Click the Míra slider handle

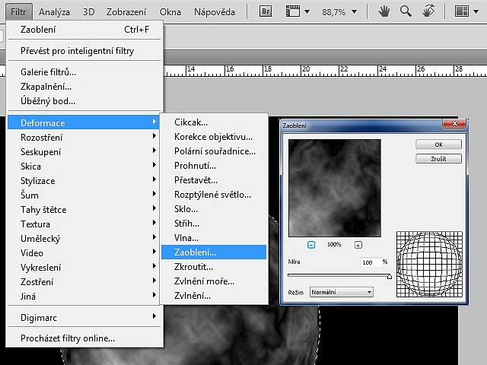tap(390, 276)
